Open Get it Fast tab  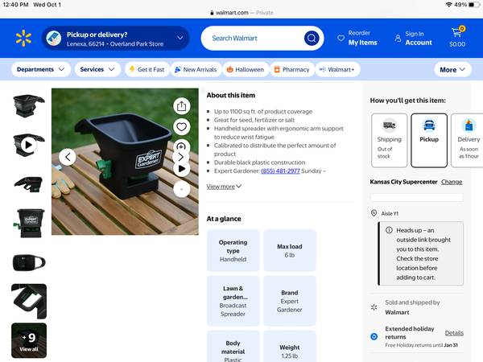click(147, 69)
